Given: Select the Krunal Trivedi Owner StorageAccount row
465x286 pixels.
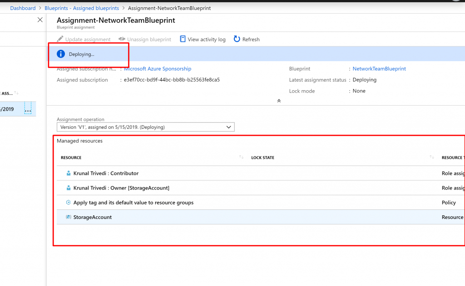Looking at the screenshot, I should coord(121,188).
